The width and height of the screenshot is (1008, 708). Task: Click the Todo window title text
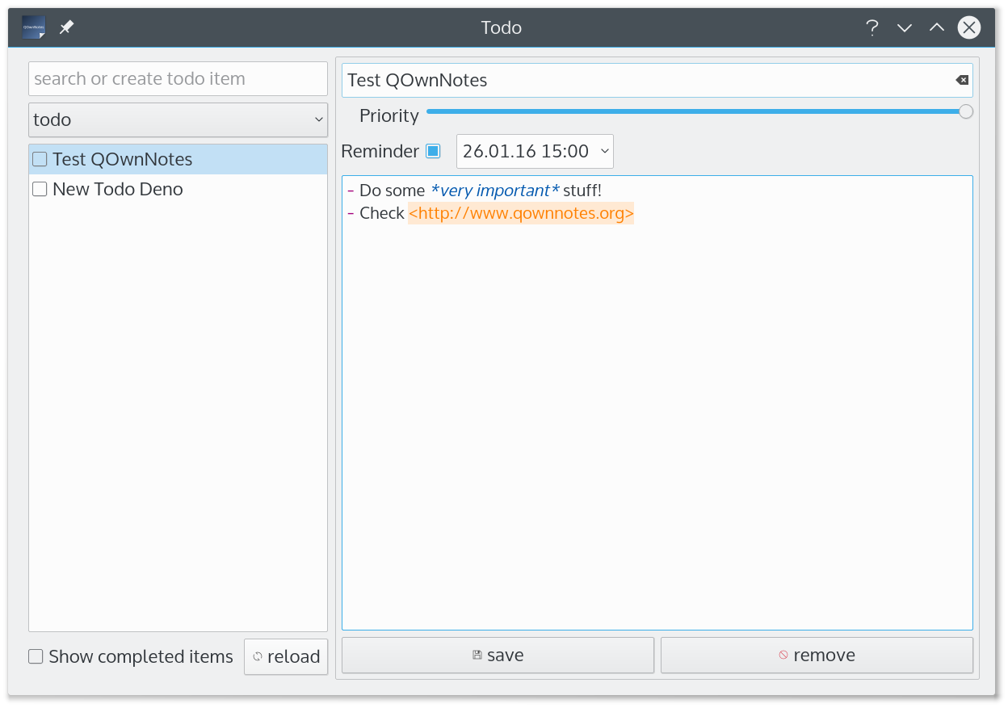tap(502, 27)
